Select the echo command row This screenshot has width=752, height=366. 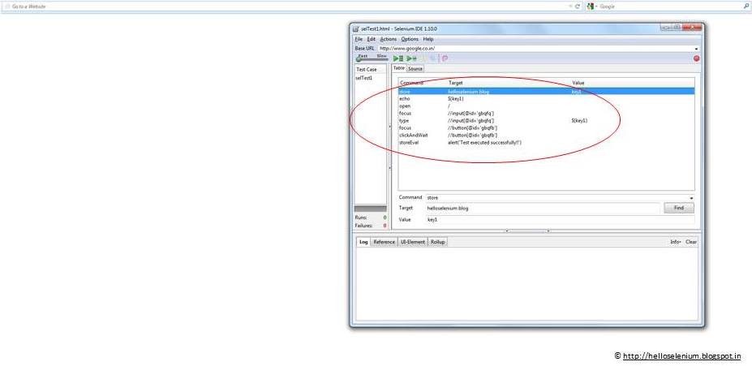point(546,98)
